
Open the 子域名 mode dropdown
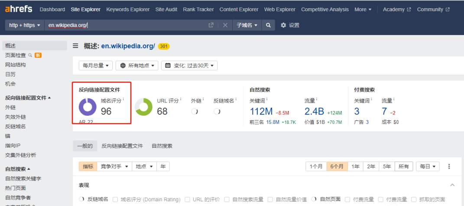(247, 25)
